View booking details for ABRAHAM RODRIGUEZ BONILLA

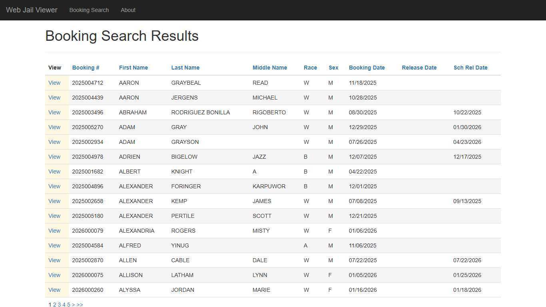54,112
